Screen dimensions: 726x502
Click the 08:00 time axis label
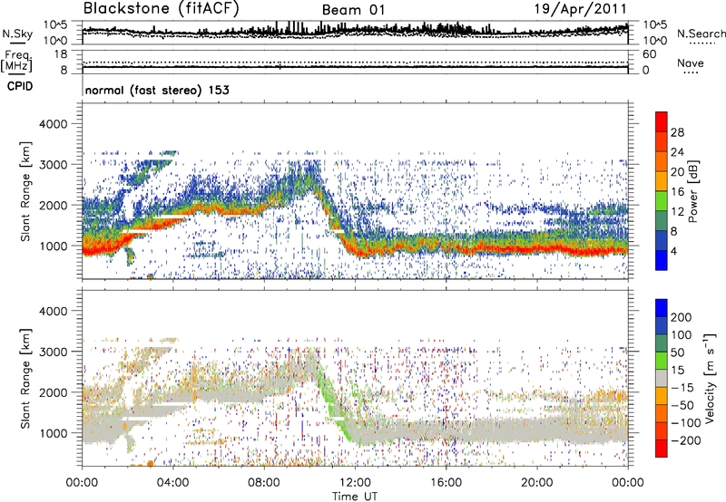pyautogui.click(x=264, y=483)
